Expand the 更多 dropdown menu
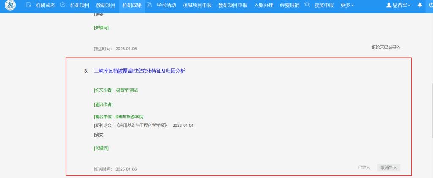This screenshot has width=433, height=178. (x=347, y=5)
